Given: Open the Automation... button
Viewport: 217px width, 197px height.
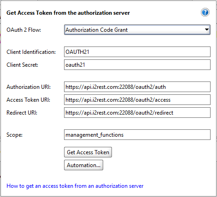Looking at the screenshot, I should tap(83, 165).
